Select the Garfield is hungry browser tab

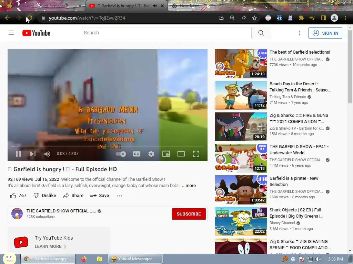123,6
